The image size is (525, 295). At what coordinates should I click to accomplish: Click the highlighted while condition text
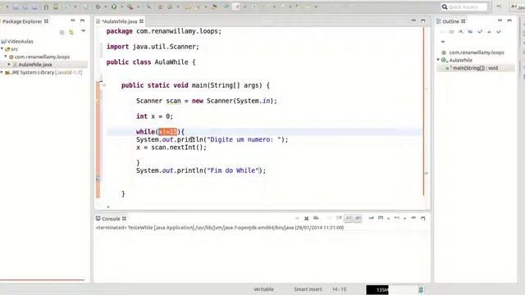[x=167, y=132]
